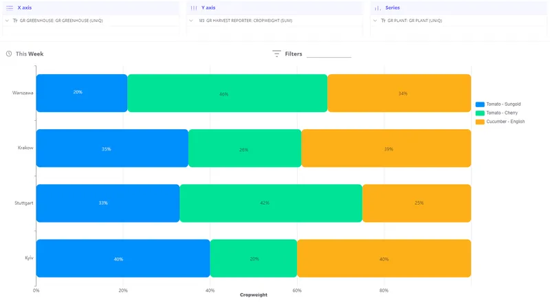Expand the GR Plant series field
This screenshot has height=305, width=550.
click(375, 21)
